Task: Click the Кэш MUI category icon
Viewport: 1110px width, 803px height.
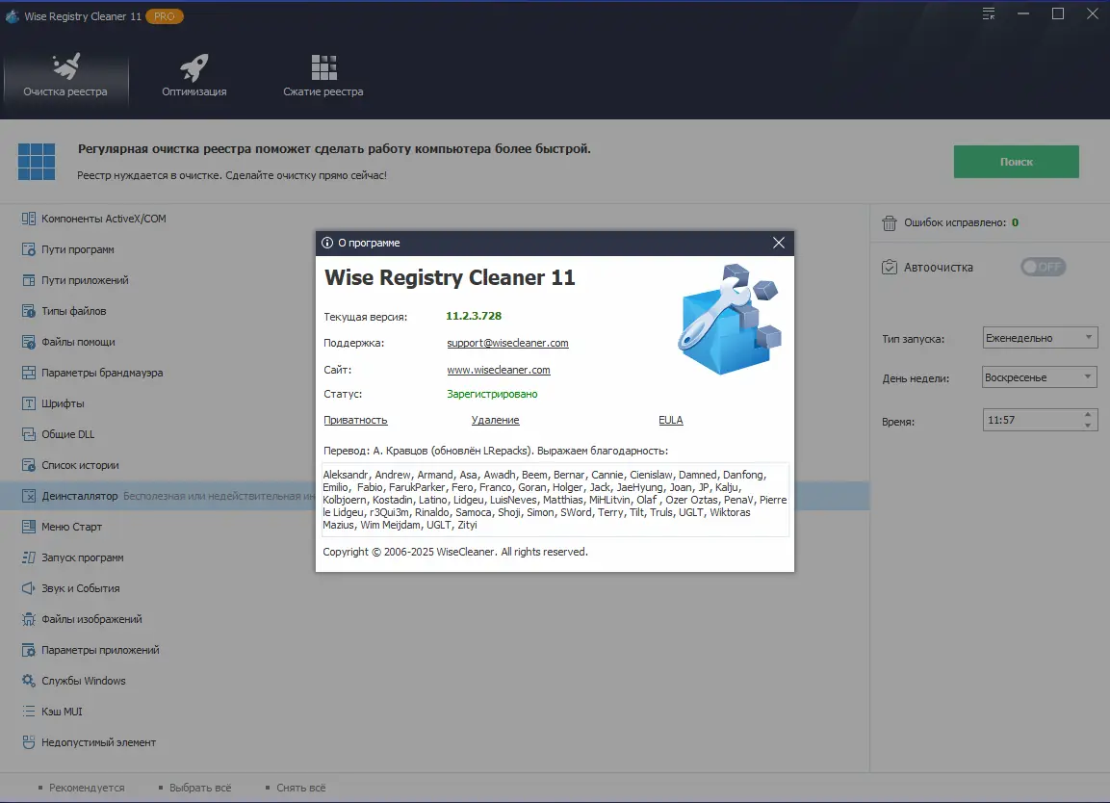Action: (28, 712)
